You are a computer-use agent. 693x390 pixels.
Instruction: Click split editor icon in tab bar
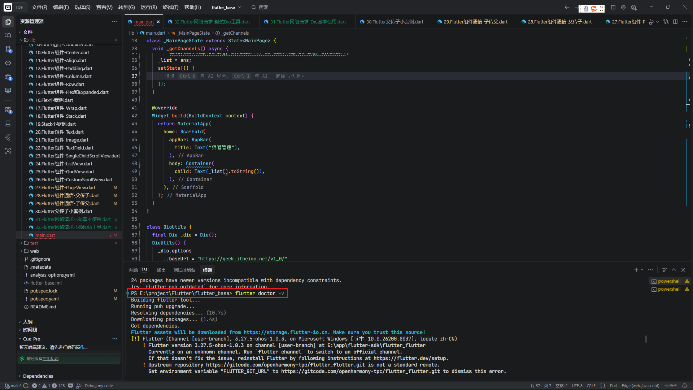675,22
